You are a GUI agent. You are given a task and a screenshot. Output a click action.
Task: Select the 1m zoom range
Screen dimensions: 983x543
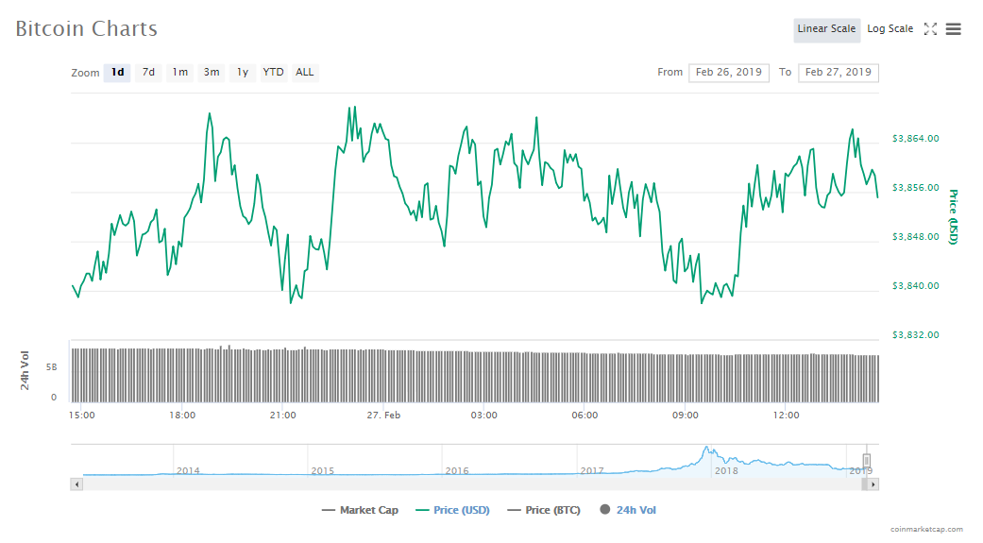point(179,73)
